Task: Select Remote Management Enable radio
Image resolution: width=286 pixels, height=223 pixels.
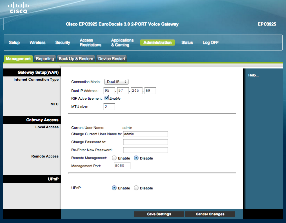Action: (x=114, y=158)
